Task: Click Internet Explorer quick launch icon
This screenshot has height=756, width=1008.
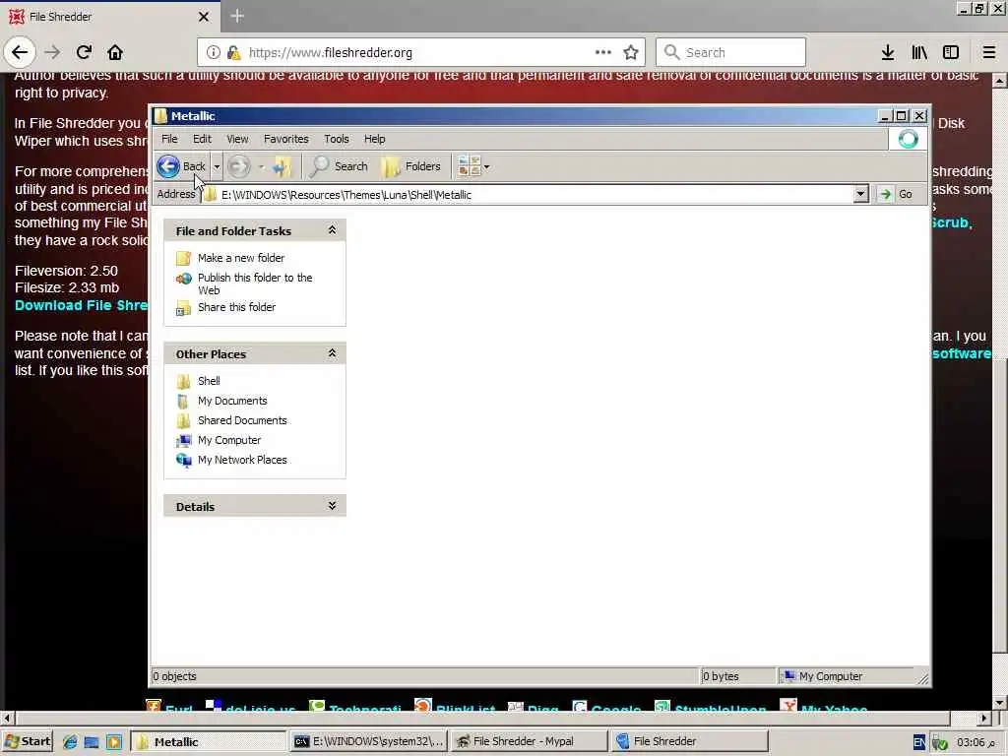Action: coord(70,742)
